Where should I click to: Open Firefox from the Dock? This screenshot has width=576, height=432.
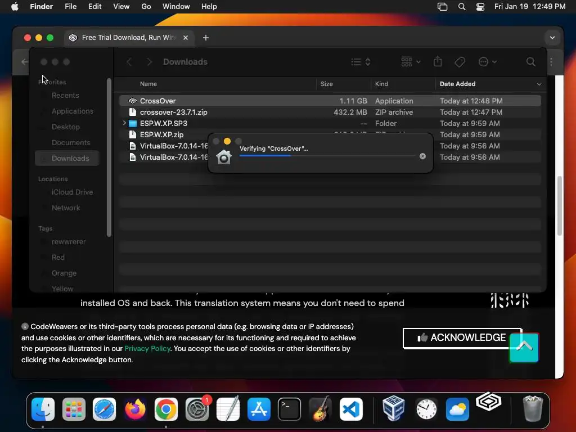click(135, 409)
